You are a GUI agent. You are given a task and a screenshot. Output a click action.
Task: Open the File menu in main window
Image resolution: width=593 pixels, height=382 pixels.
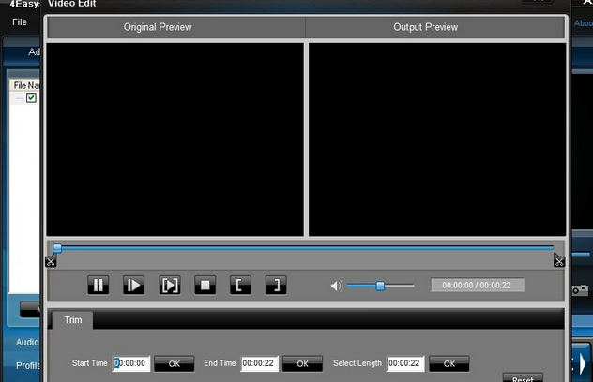pyautogui.click(x=20, y=22)
